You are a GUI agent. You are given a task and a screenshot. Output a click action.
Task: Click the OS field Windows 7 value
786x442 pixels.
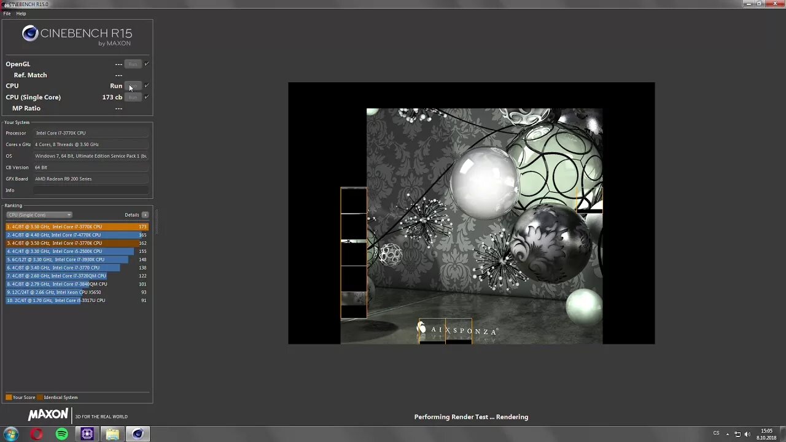coord(91,156)
